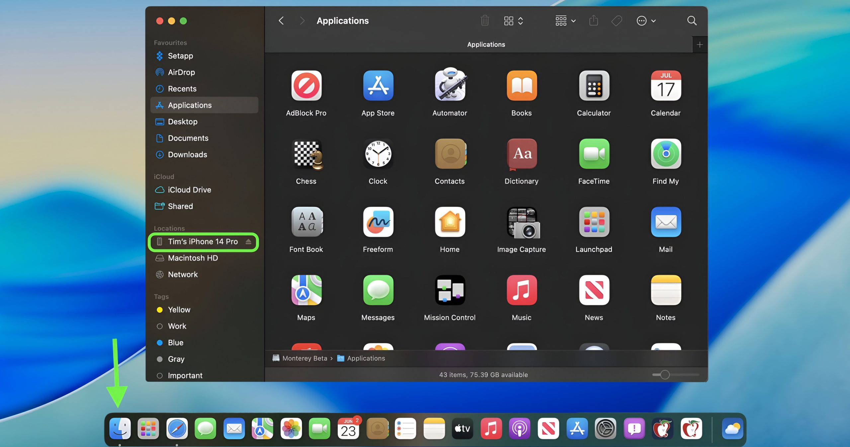Open the icon view switcher dropdown

[513, 21]
